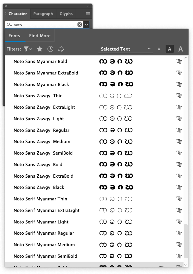Show favorite fonts with star filter
Viewport: 193px width, 274px height.
(40, 49)
